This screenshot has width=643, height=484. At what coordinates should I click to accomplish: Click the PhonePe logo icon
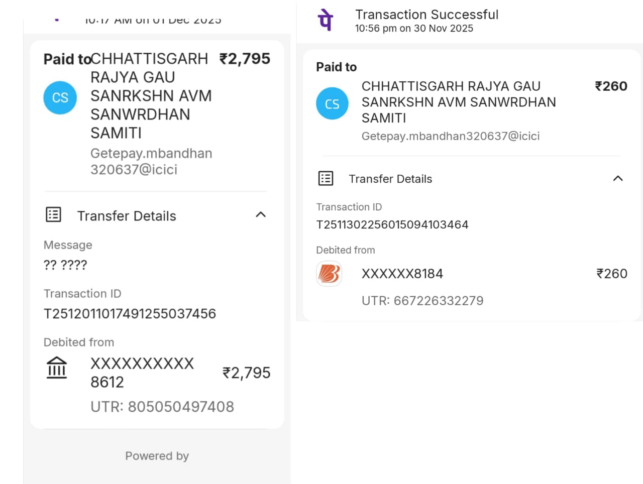pyautogui.click(x=326, y=21)
